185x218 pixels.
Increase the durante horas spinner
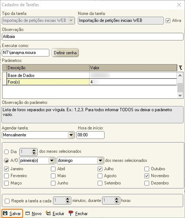click(116, 199)
